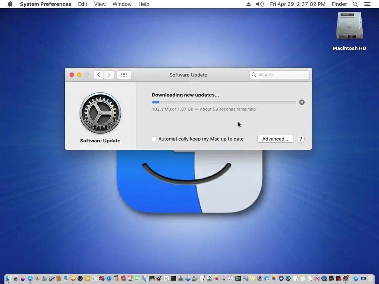Image resolution: width=379 pixels, height=284 pixels.
Task: Open Time Machine from the Dock
Action: 288,278
